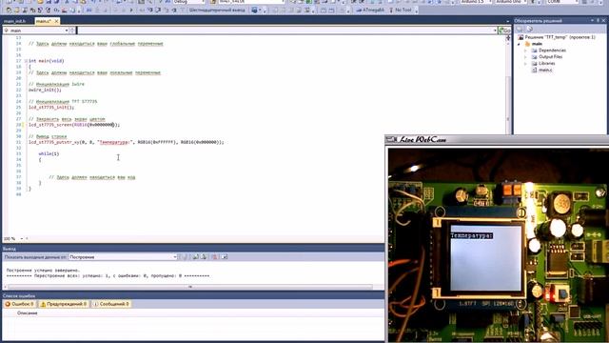Click the ATmega64 device selector
This screenshot has width=609, height=343.
coord(370,10)
